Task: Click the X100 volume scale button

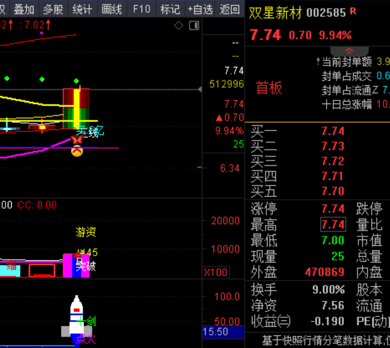Action: pyautogui.click(x=216, y=272)
